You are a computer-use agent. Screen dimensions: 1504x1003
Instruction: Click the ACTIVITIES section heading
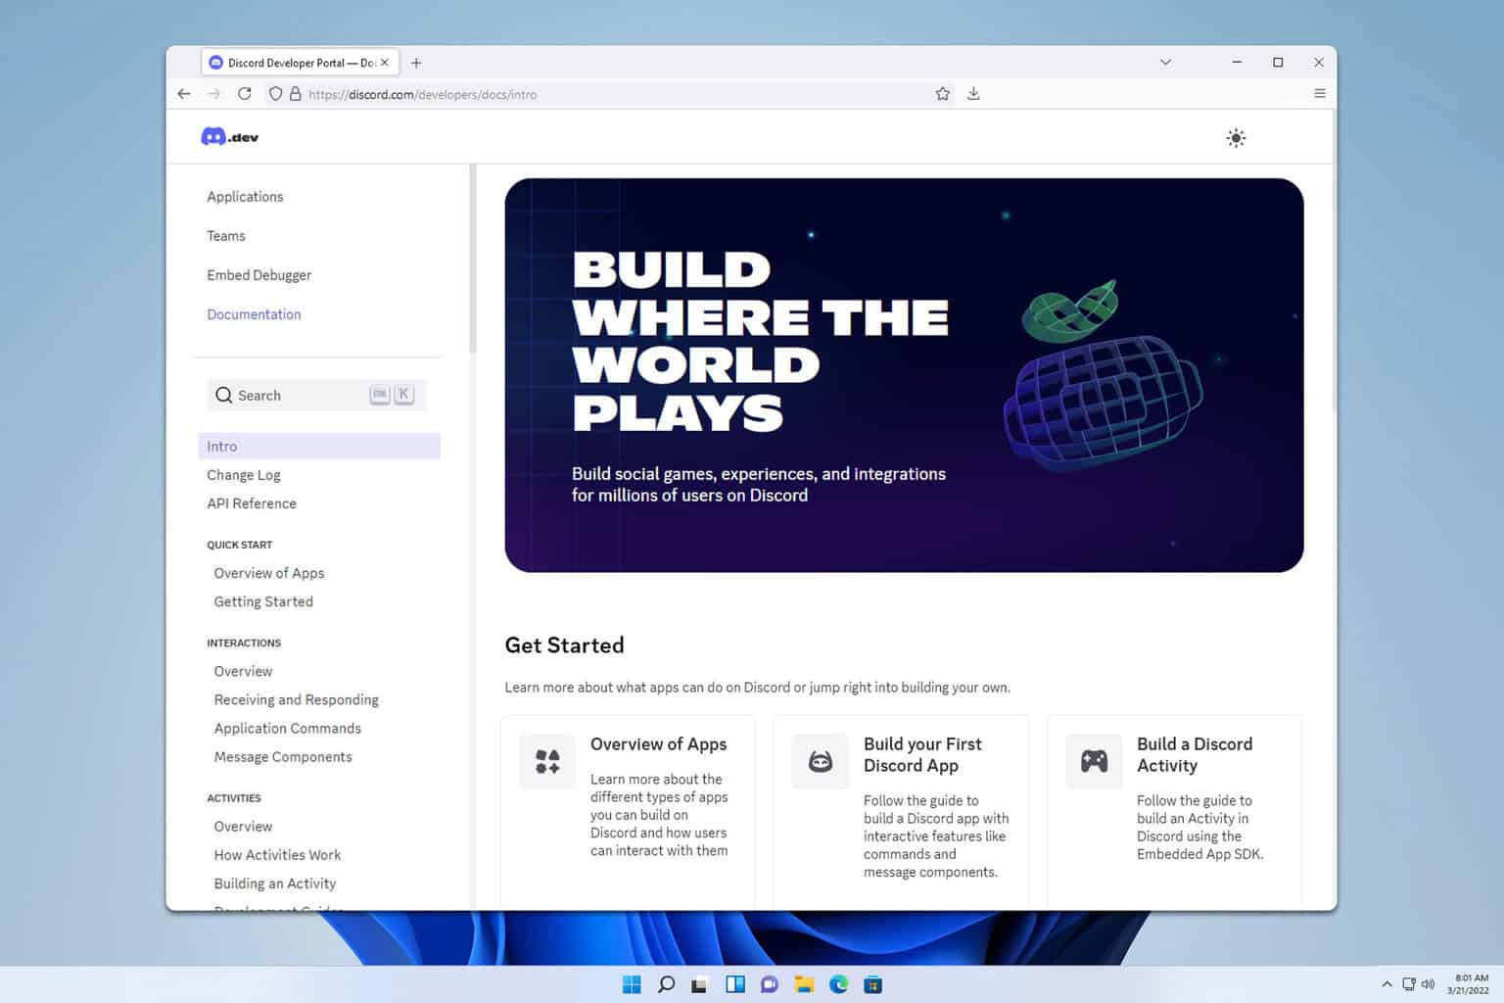pos(234,798)
